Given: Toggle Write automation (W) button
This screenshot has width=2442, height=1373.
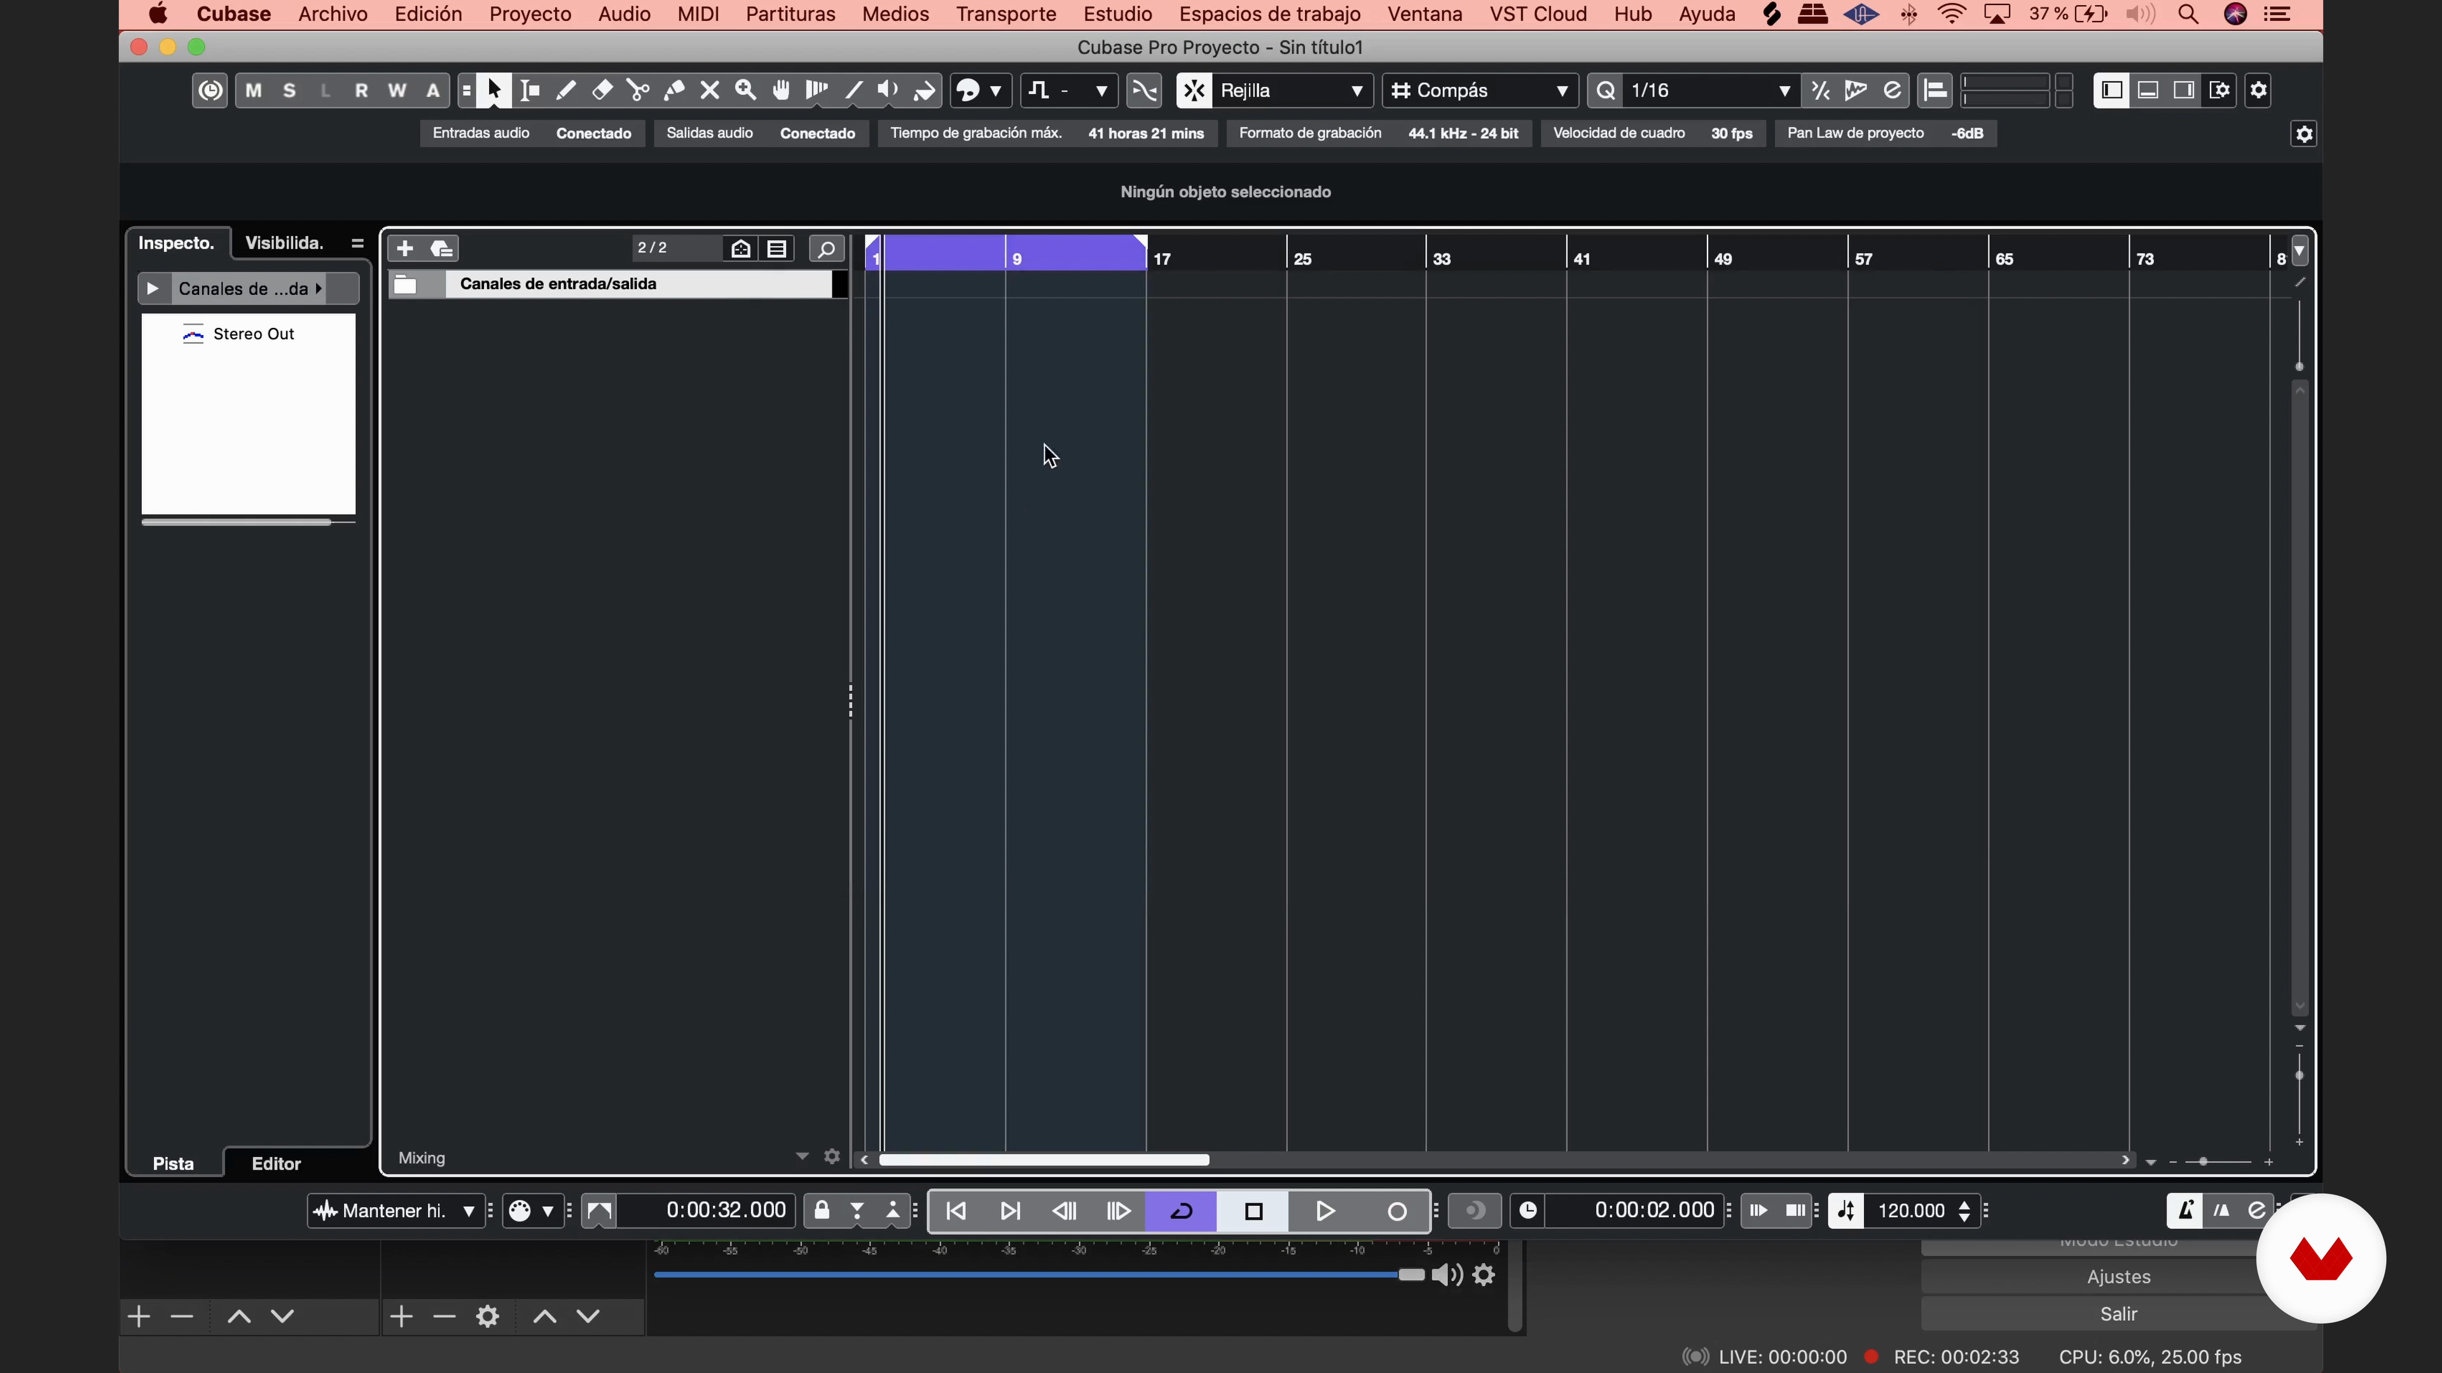Looking at the screenshot, I should [397, 90].
